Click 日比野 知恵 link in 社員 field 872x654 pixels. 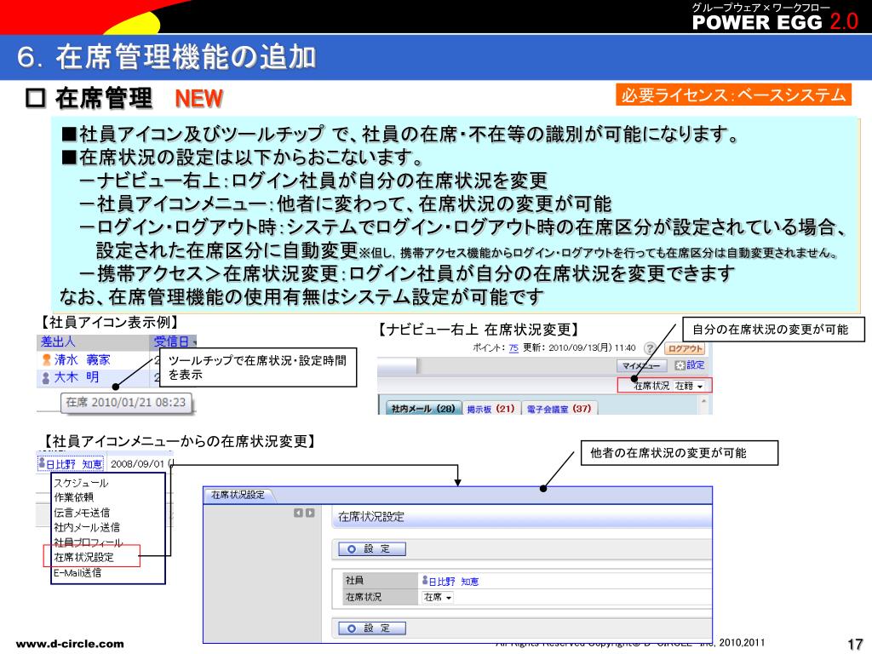point(453,582)
